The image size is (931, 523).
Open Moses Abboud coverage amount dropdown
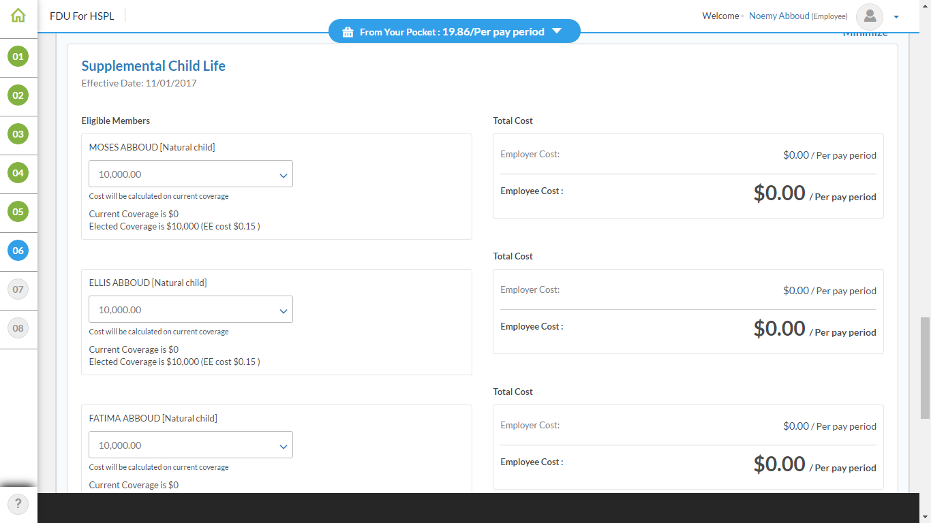click(x=191, y=174)
